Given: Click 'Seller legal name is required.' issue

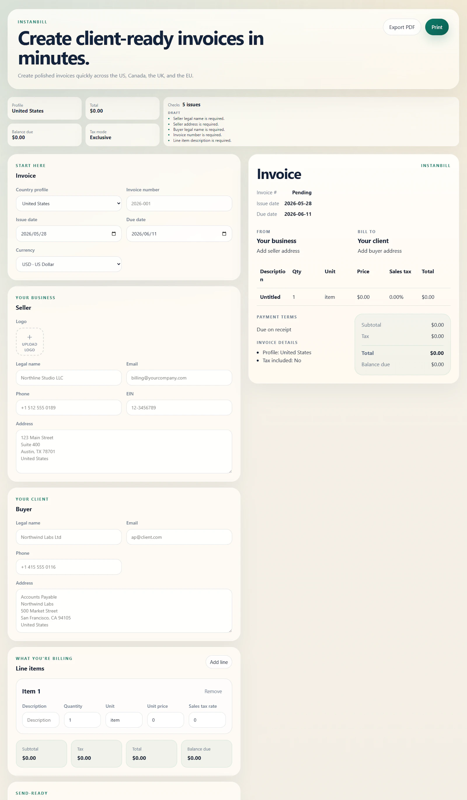Looking at the screenshot, I should pos(198,119).
